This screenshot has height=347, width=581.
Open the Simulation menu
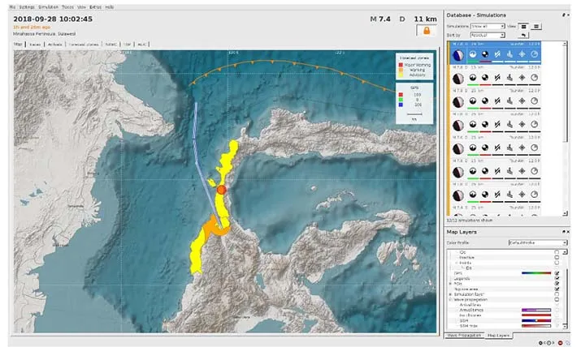click(x=48, y=7)
